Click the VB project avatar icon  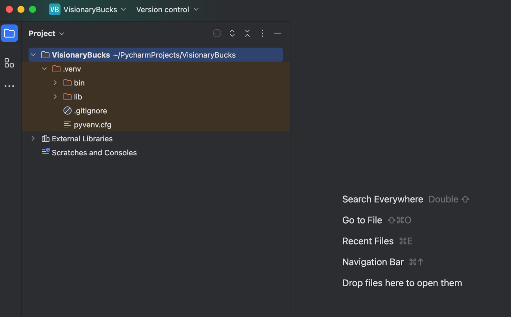point(55,9)
